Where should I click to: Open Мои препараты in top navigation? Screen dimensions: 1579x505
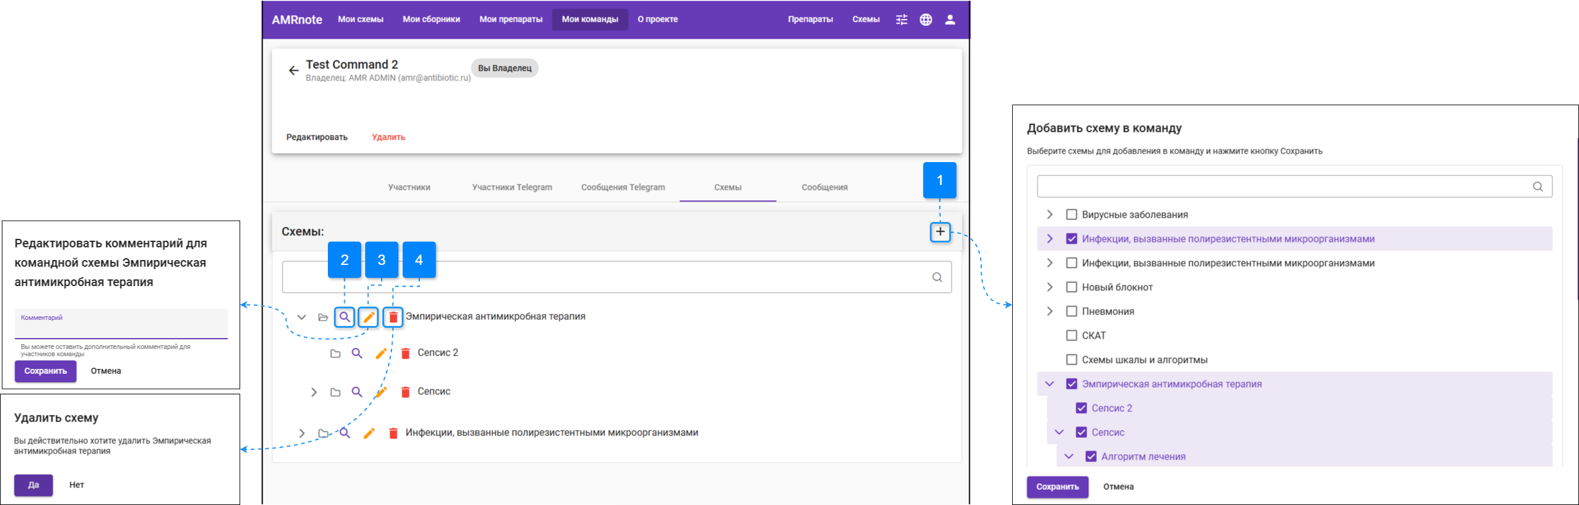[511, 19]
